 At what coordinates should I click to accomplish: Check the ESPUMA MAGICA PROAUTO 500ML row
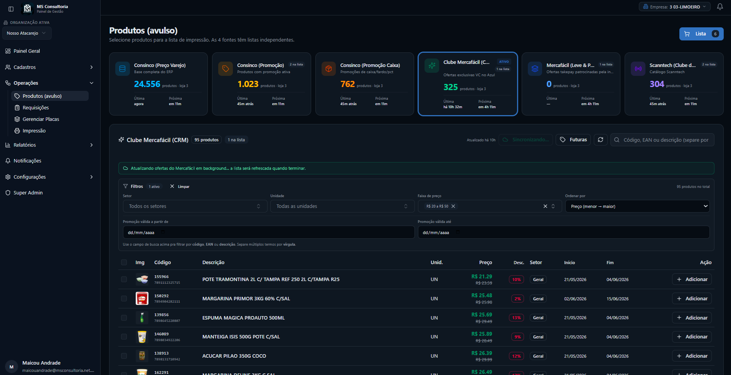click(x=124, y=318)
